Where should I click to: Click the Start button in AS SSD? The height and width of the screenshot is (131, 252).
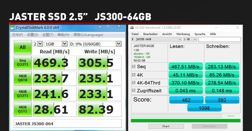click(166, 126)
